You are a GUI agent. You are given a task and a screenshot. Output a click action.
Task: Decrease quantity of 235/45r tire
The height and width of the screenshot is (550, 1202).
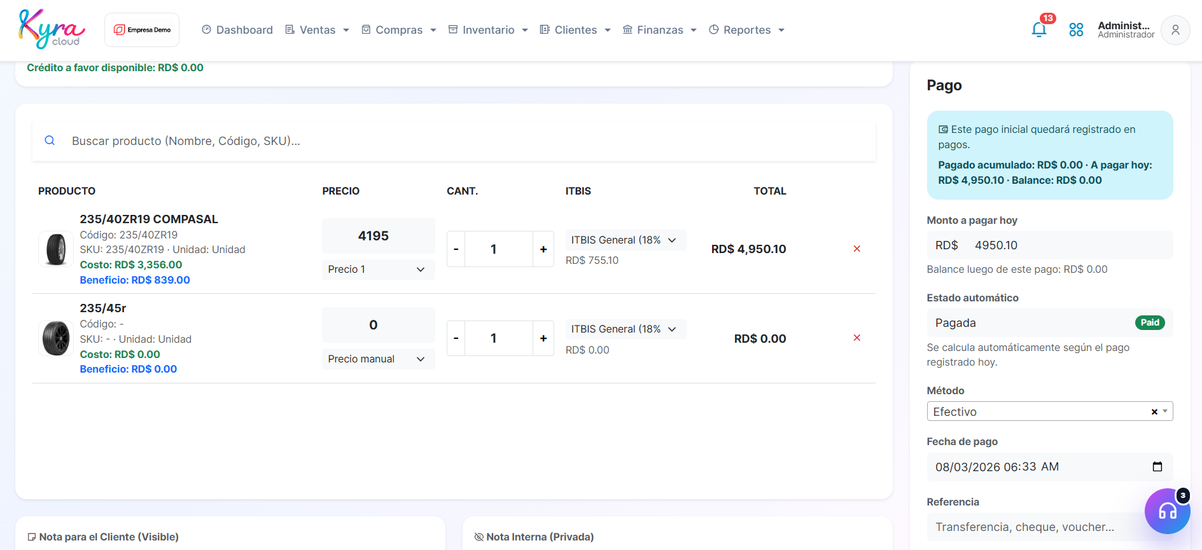456,338
